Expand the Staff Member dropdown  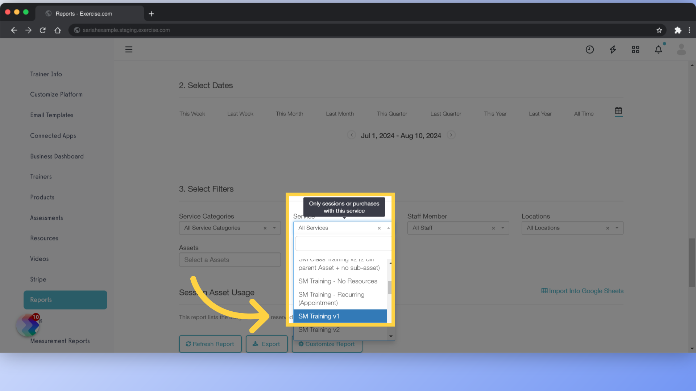(x=503, y=228)
